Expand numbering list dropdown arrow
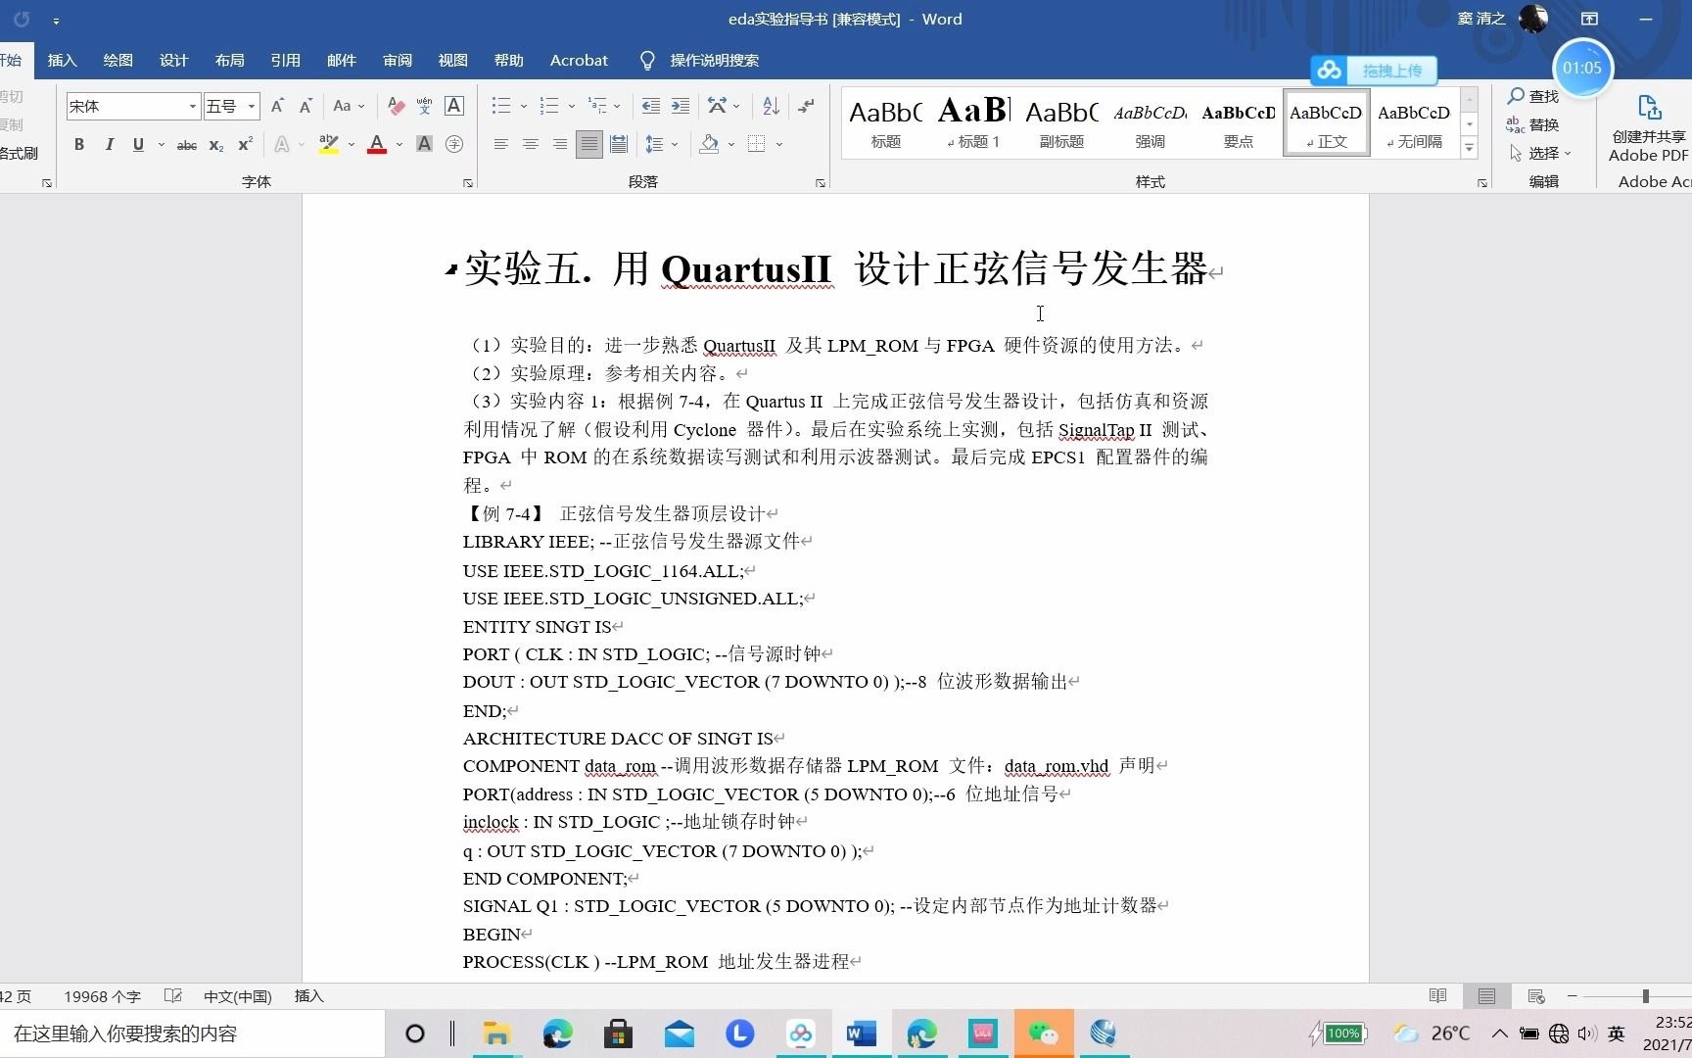 point(571,106)
